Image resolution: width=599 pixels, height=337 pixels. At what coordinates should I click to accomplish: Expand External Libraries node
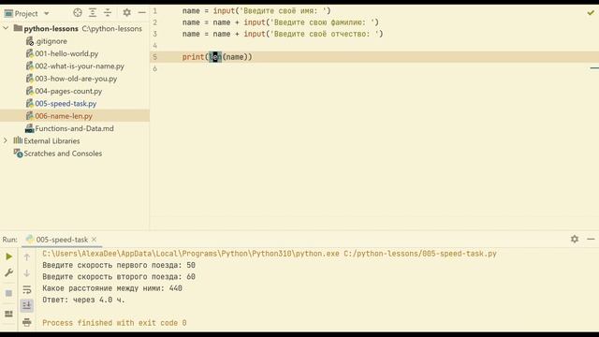(6, 140)
